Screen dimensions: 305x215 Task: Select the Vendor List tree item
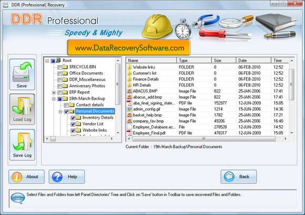[93, 124]
